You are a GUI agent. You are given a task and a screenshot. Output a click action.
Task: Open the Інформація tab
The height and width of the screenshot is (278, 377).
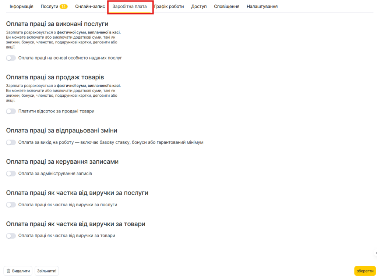(21, 7)
